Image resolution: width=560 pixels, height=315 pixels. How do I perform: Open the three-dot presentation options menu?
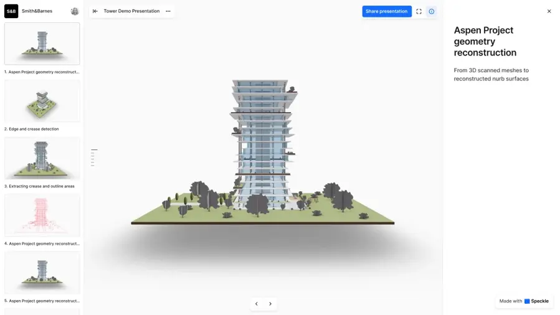pyautogui.click(x=168, y=11)
